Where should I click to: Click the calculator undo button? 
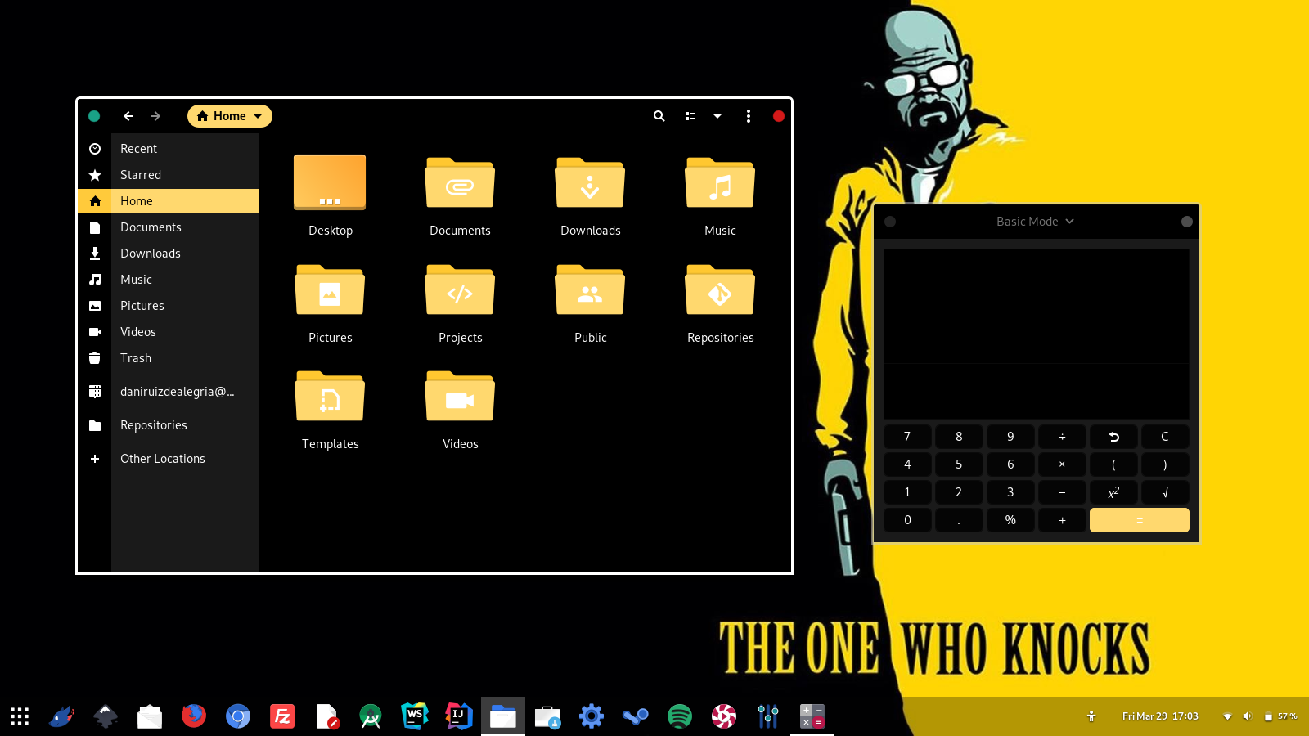click(x=1113, y=437)
